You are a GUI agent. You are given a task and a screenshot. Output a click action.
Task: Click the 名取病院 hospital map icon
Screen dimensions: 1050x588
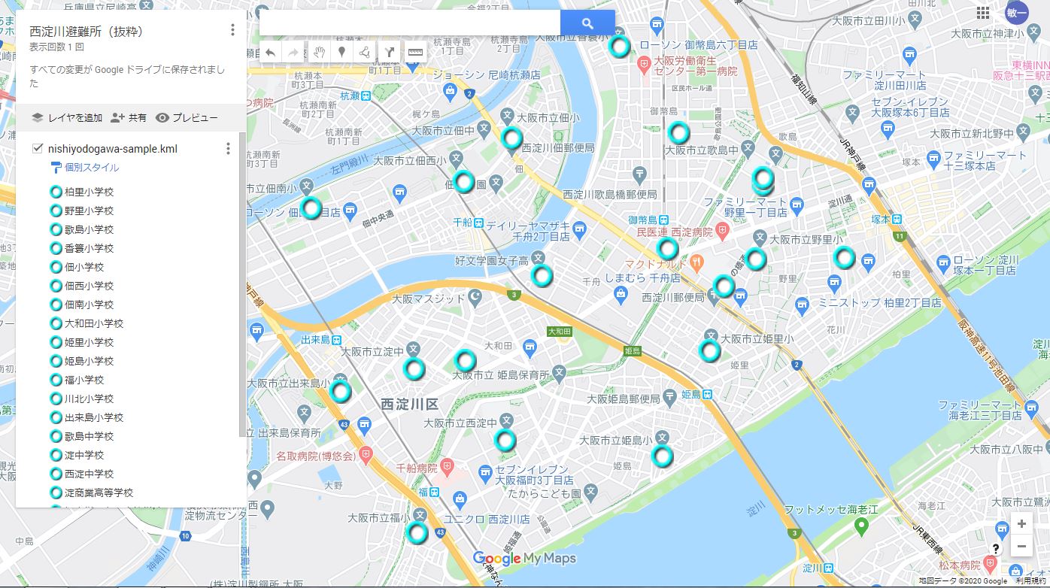pos(366,455)
